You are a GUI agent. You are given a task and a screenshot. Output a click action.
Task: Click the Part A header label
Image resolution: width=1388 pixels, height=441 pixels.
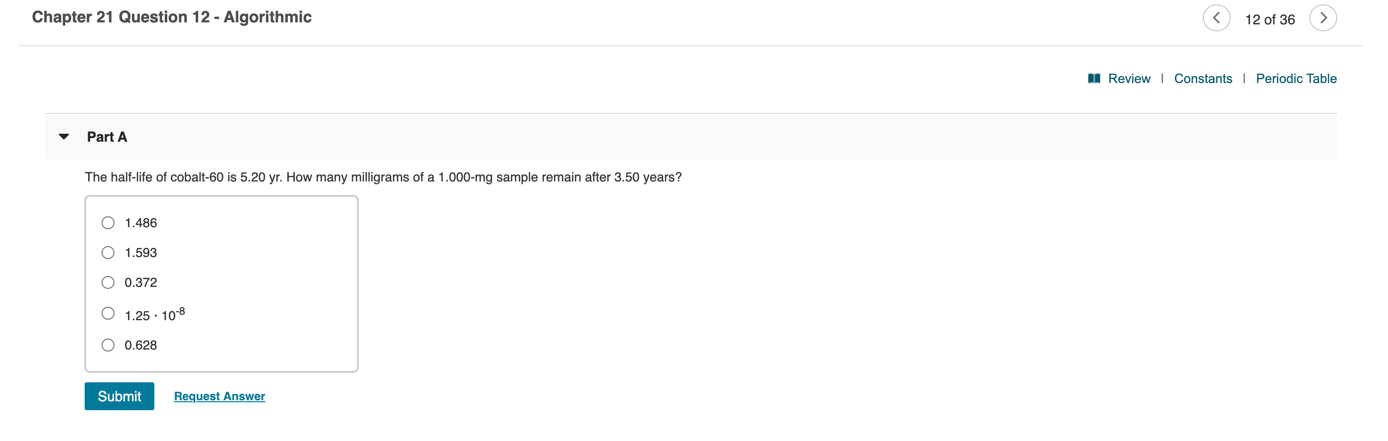tap(107, 137)
